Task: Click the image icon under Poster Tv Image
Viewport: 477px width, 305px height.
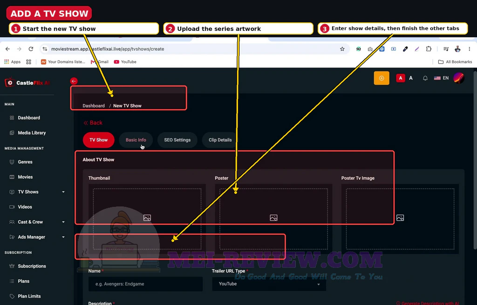Action: (400, 218)
